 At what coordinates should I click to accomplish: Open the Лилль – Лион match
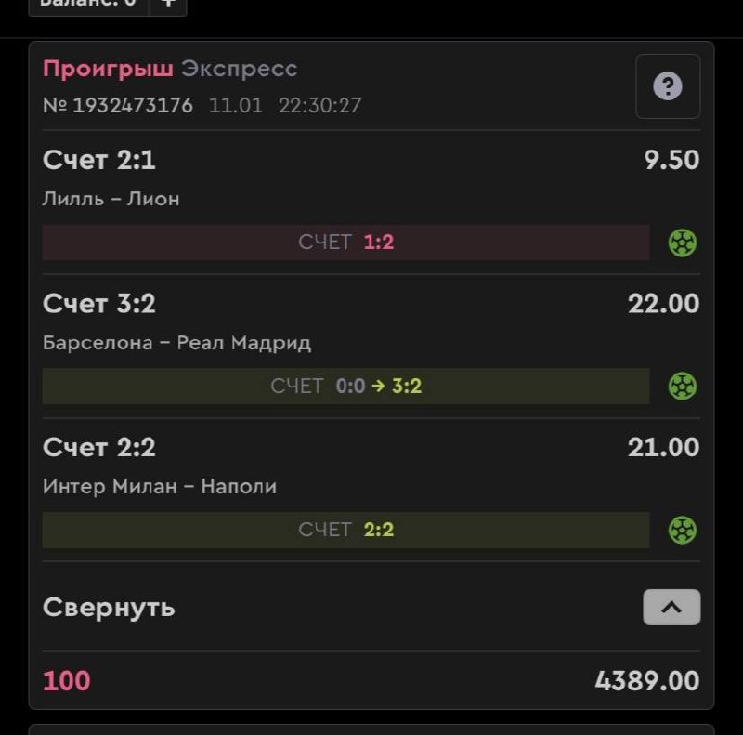[111, 199]
